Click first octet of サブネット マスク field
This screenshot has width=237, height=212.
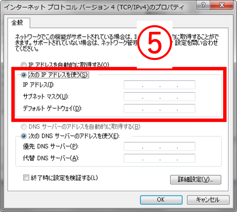133,96
